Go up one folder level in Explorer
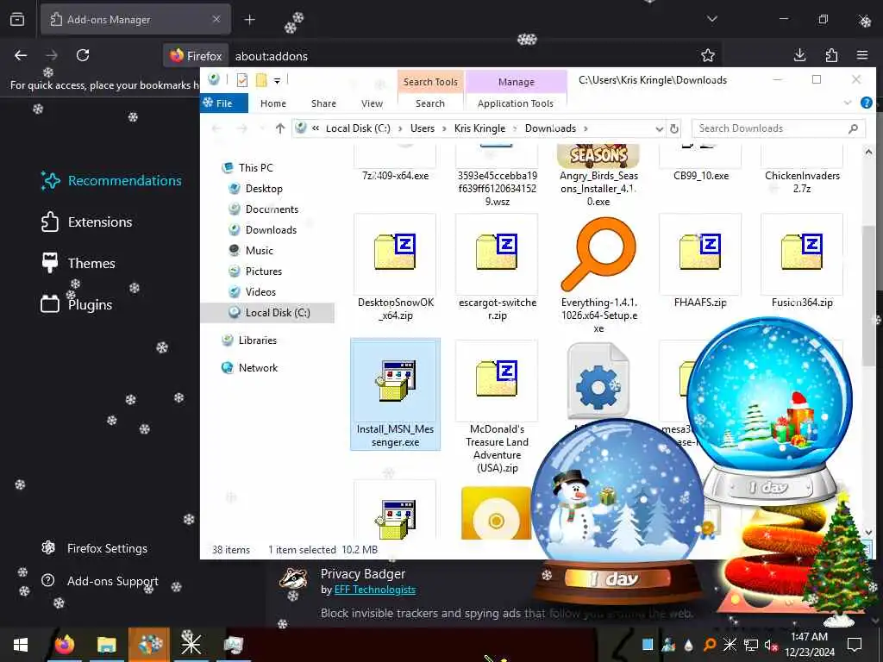The height and width of the screenshot is (662, 883). 280,128
